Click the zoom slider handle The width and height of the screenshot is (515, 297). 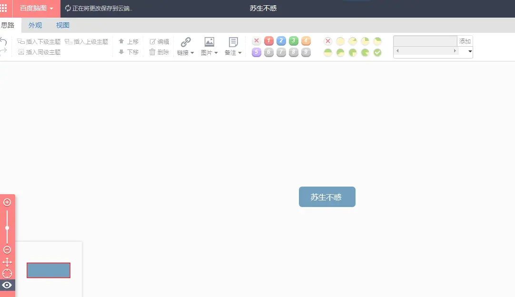[x=7, y=228]
